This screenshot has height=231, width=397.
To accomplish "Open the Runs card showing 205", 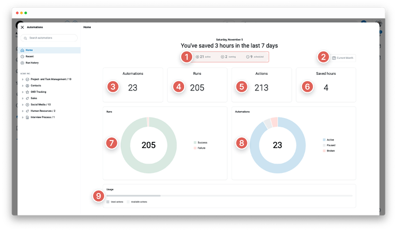I will click(197, 85).
